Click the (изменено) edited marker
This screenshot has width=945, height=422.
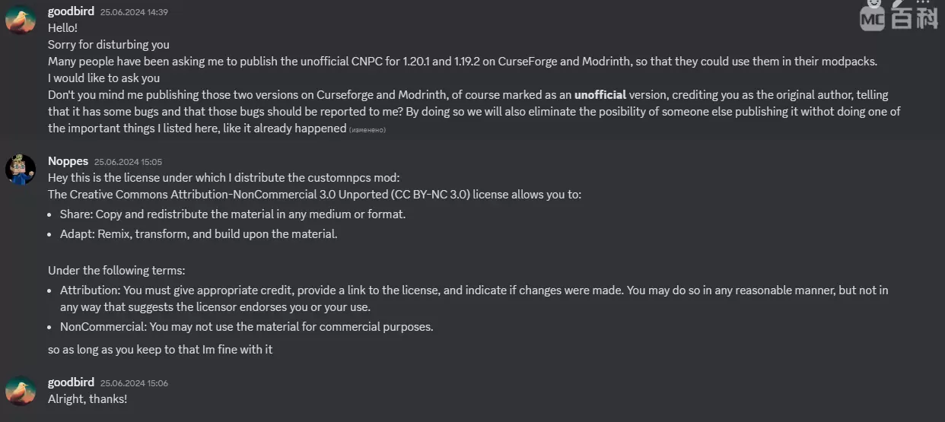(x=367, y=130)
